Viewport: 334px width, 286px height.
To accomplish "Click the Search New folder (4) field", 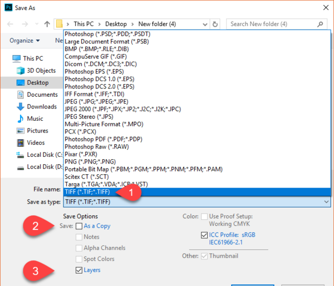I will [x=276, y=24].
